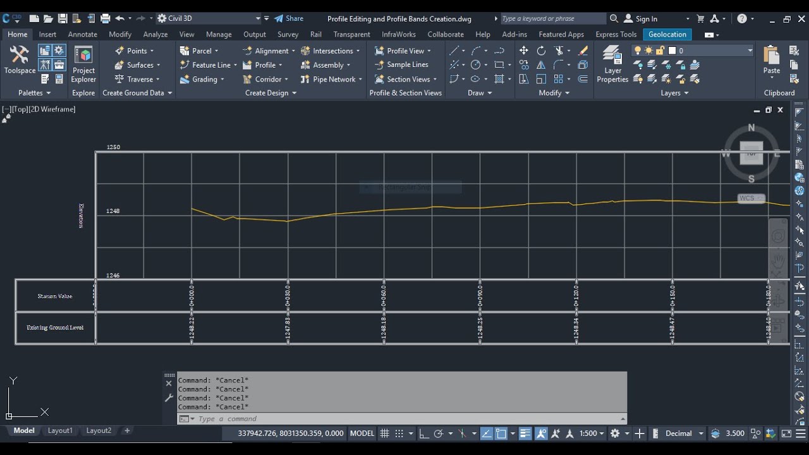The image size is (809, 455).
Task: Select the Move tool in Modify
Action: click(x=524, y=51)
